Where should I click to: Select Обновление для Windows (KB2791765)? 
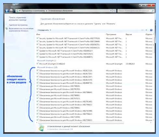[x=60, y=89]
